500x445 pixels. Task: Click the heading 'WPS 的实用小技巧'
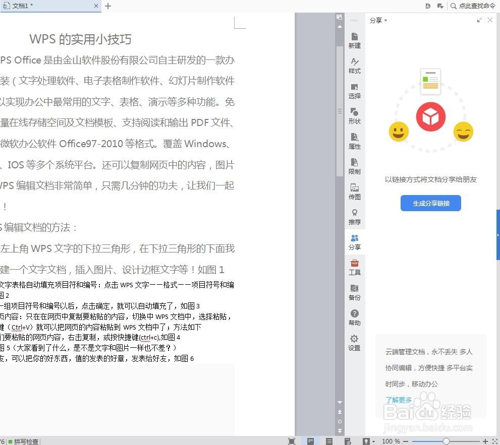tap(80, 39)
